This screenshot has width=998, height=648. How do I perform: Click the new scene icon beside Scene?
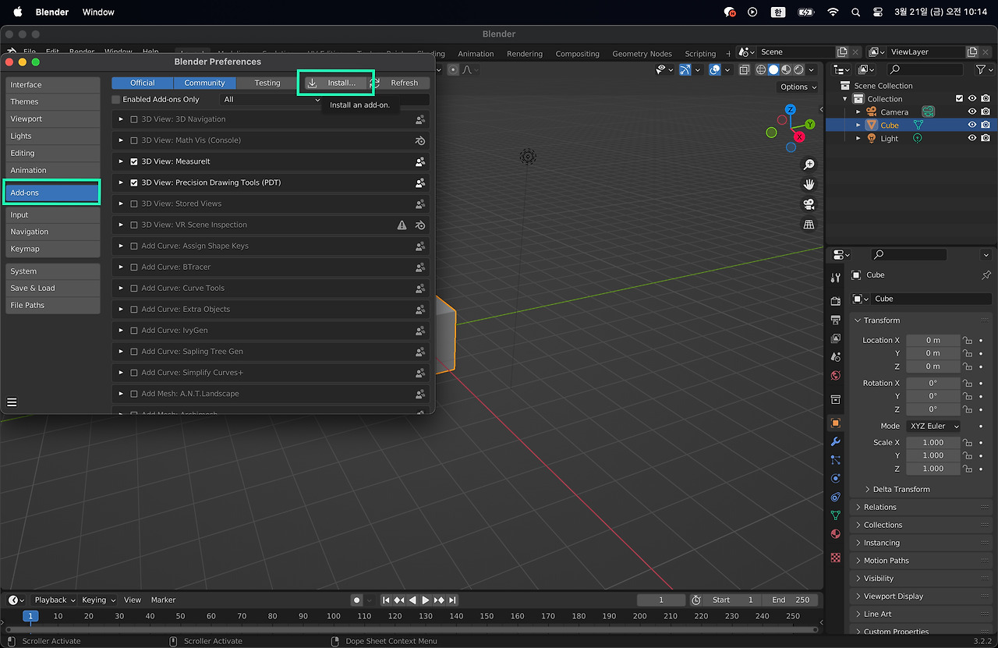point(842,52)
